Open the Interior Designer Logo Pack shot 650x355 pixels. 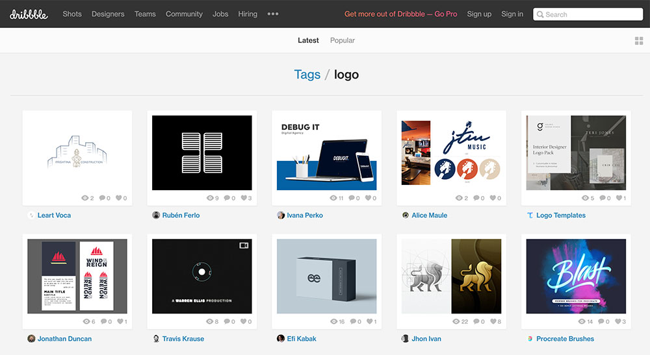(x=576, y=153)
